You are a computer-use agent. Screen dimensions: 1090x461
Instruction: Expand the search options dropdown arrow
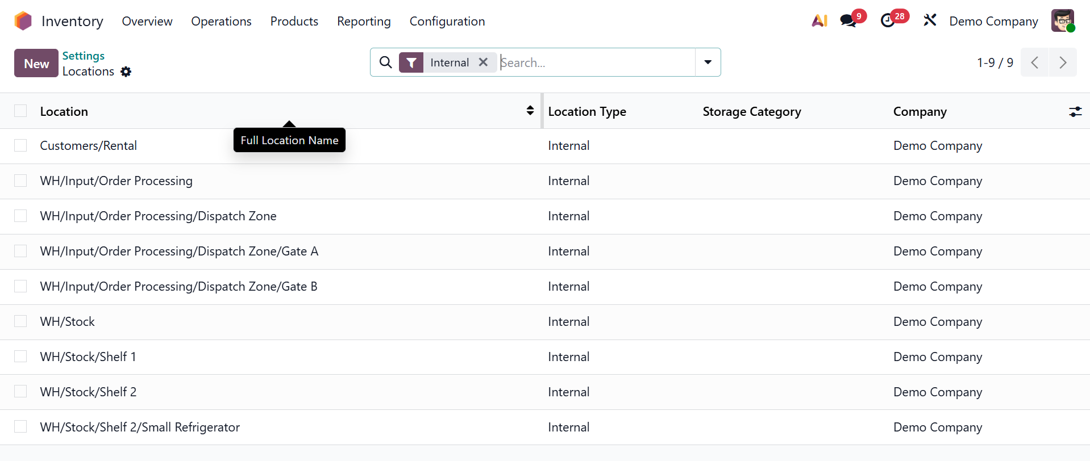point(708,62)
